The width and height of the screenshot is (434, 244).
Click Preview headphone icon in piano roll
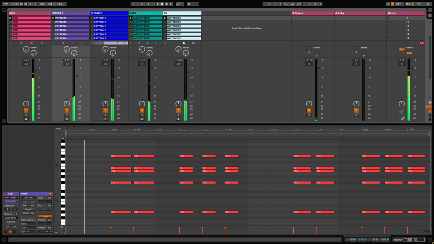63,138
